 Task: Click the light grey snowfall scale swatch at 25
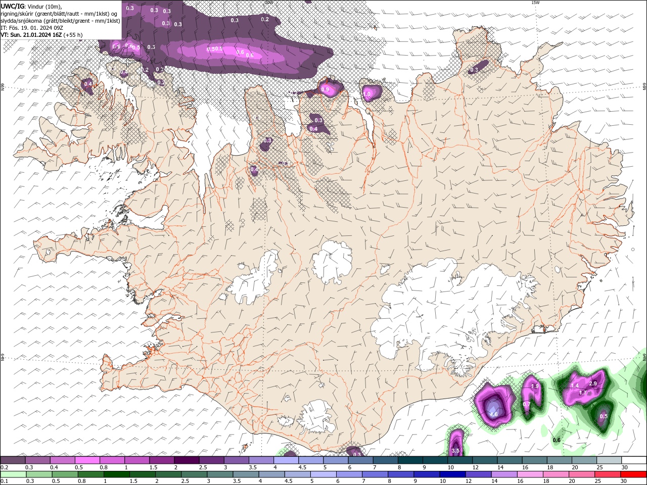click(x=609, y=460)
